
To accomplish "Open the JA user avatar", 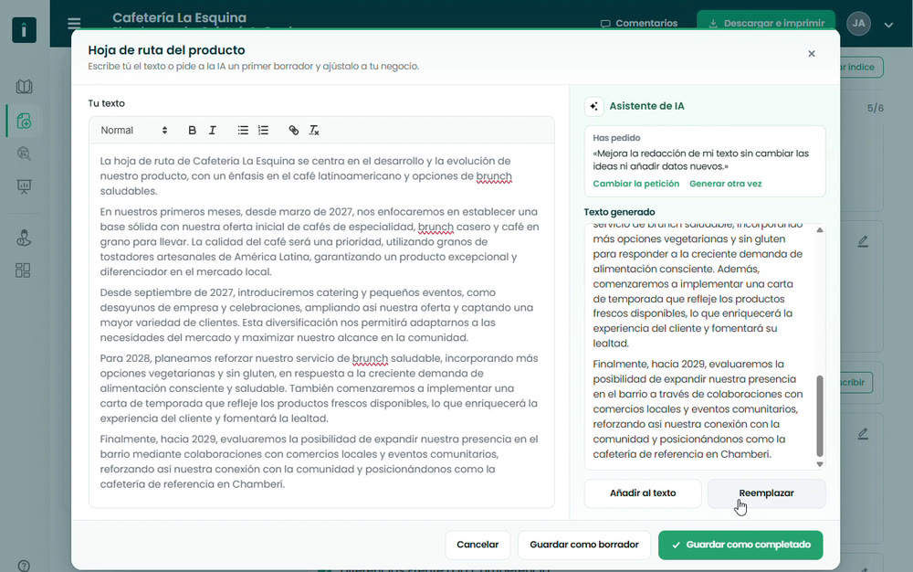I will pyautogui.click(x=858, y=23).
